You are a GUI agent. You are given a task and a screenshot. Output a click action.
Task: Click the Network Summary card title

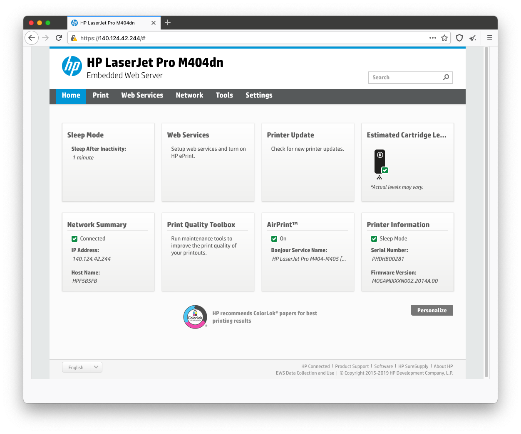(x=97, y=225)
